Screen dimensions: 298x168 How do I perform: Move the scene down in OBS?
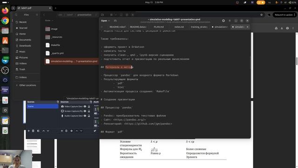click(48, 131)
